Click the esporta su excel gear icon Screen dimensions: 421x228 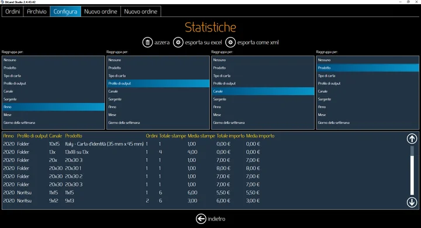[x=178, y=42]
